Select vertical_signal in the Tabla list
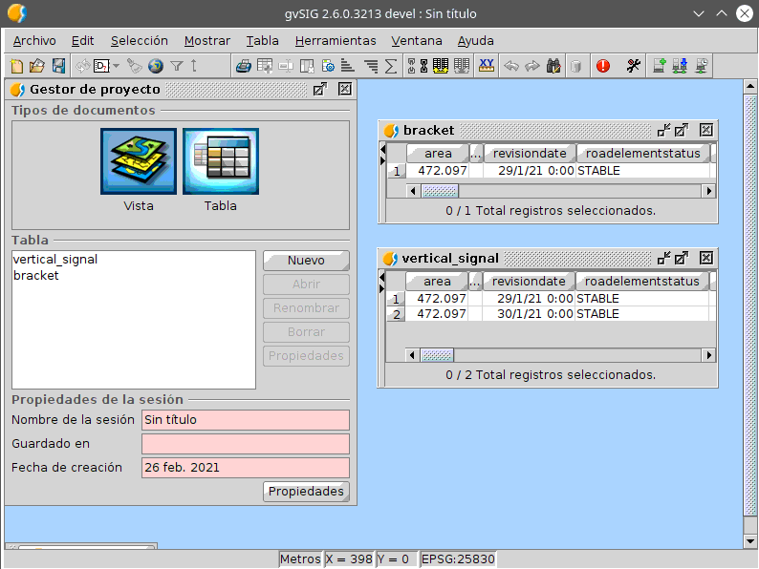The width and height of the screenshot is (759, 569). click(x=55, y=260)
